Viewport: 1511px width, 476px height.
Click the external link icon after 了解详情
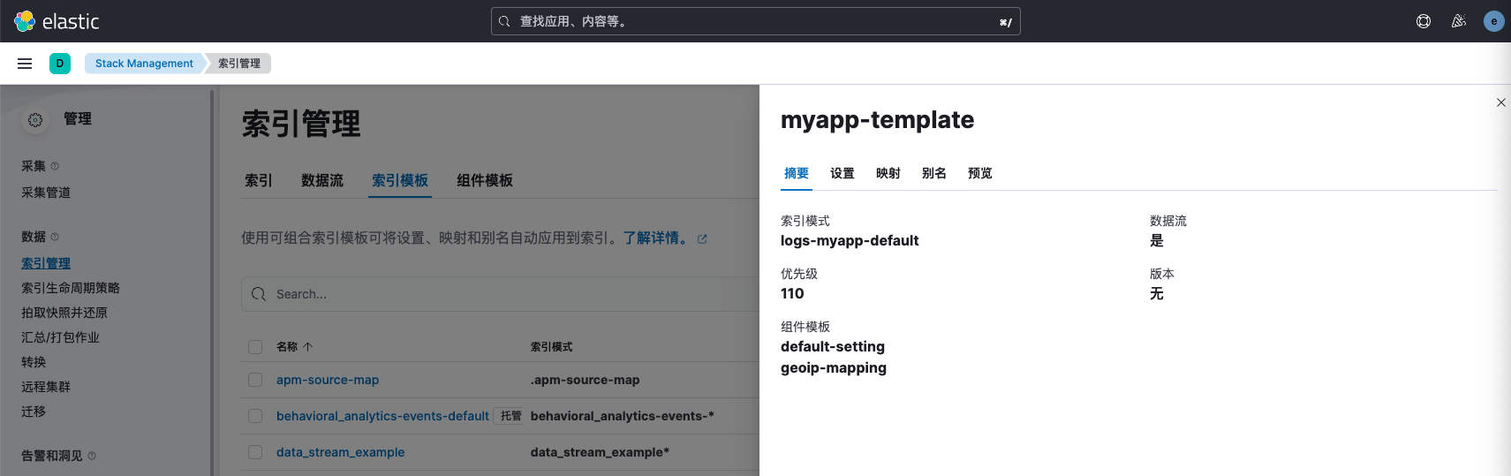click(702, 239)
